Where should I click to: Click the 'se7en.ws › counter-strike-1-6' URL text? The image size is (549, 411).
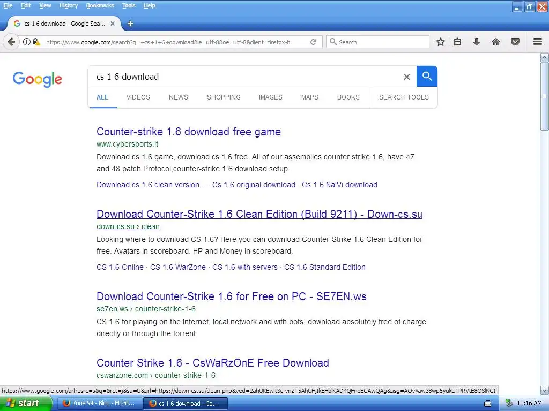(x=146, y=309)
